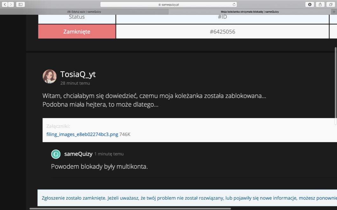The width and height of the screenshot is (337, 210).
Task: Click the sameQuizy reply author name
Action: tap(78, 154)
